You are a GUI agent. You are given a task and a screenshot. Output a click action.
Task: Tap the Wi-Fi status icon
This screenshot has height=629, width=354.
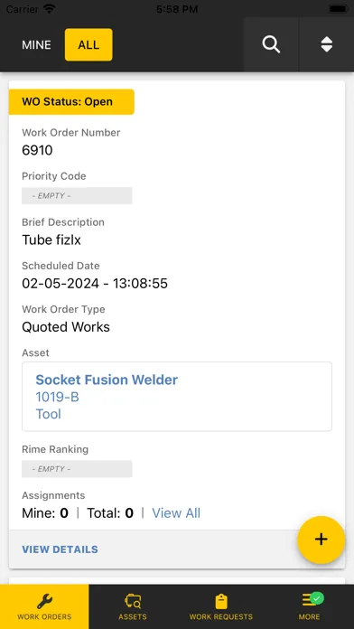coord(50,9)
